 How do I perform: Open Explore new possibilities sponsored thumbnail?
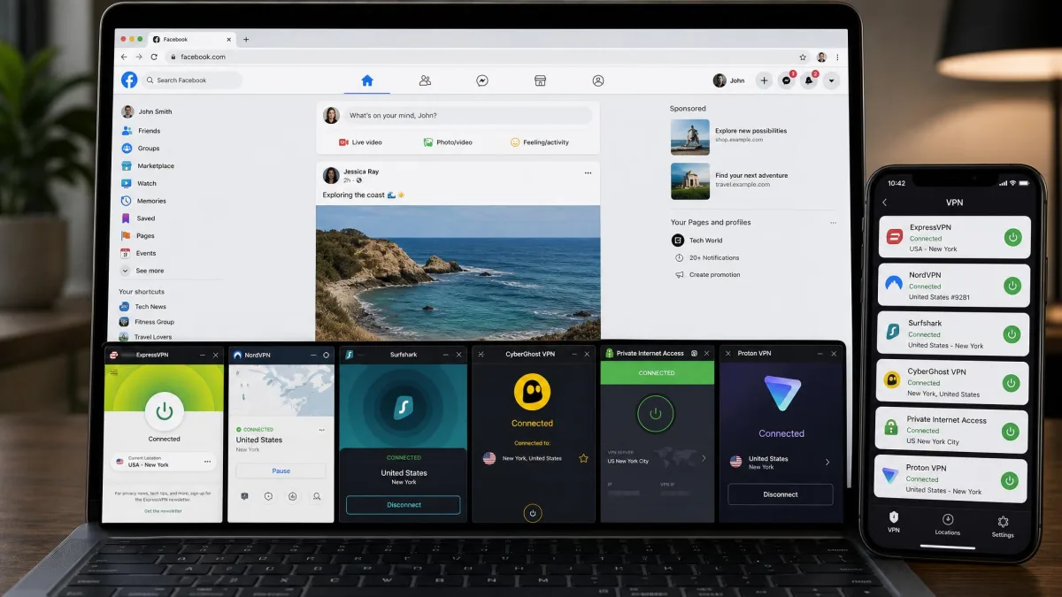tap(690, 137)
